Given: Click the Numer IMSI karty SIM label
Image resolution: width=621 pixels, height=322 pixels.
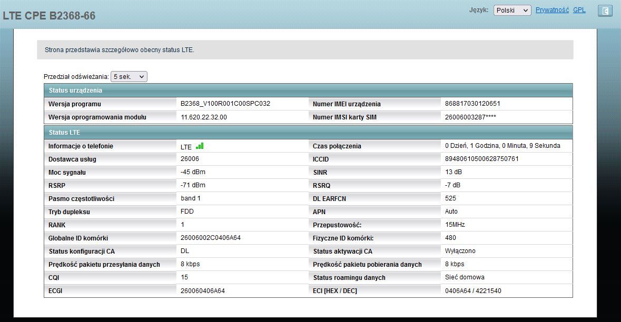Looking at the screenshot, I should pos(344,117).
